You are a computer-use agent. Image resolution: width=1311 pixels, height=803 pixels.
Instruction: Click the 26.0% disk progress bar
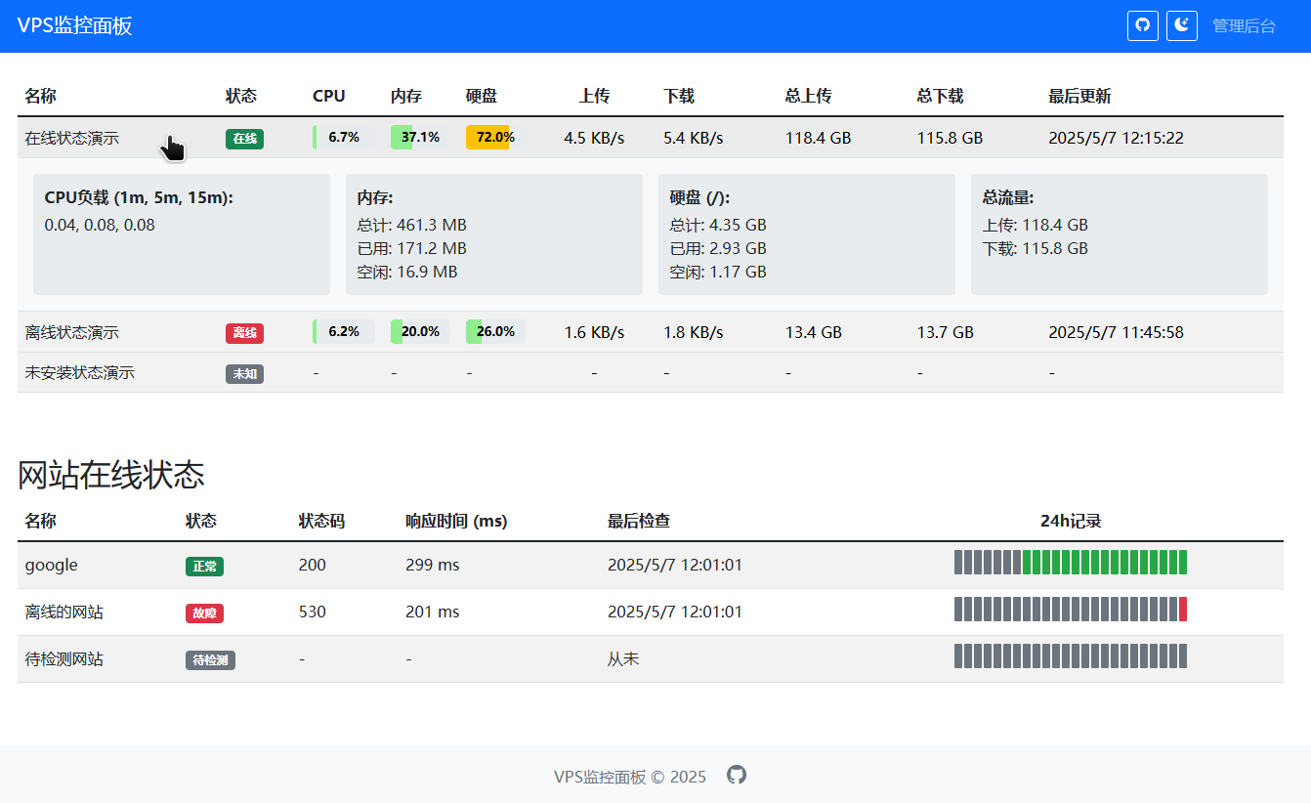click(495, 331)
